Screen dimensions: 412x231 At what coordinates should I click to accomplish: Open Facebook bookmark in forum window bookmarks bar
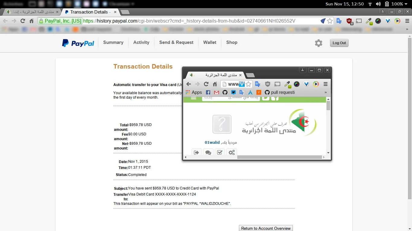[208, 92]
